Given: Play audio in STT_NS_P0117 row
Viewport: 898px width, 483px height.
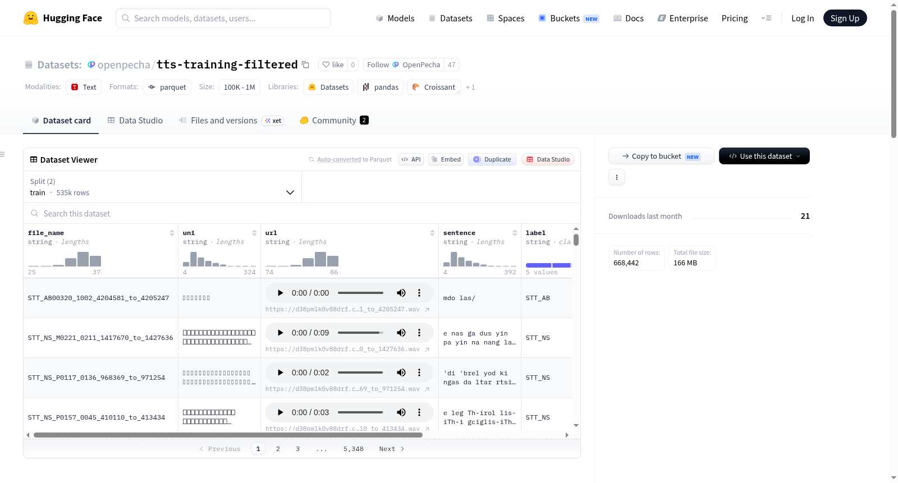Looking at the screenshot, I should [x=281, y=372].
